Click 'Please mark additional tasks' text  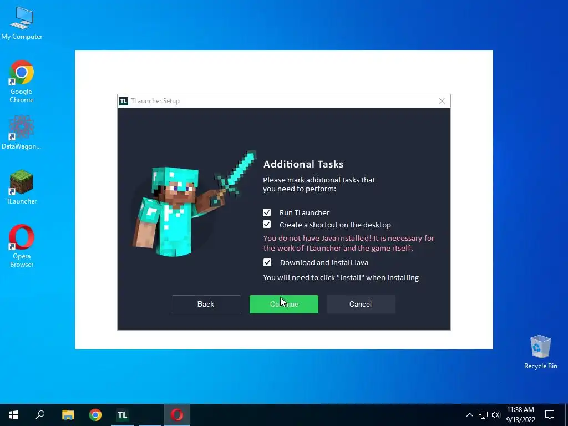click(319, 184)
